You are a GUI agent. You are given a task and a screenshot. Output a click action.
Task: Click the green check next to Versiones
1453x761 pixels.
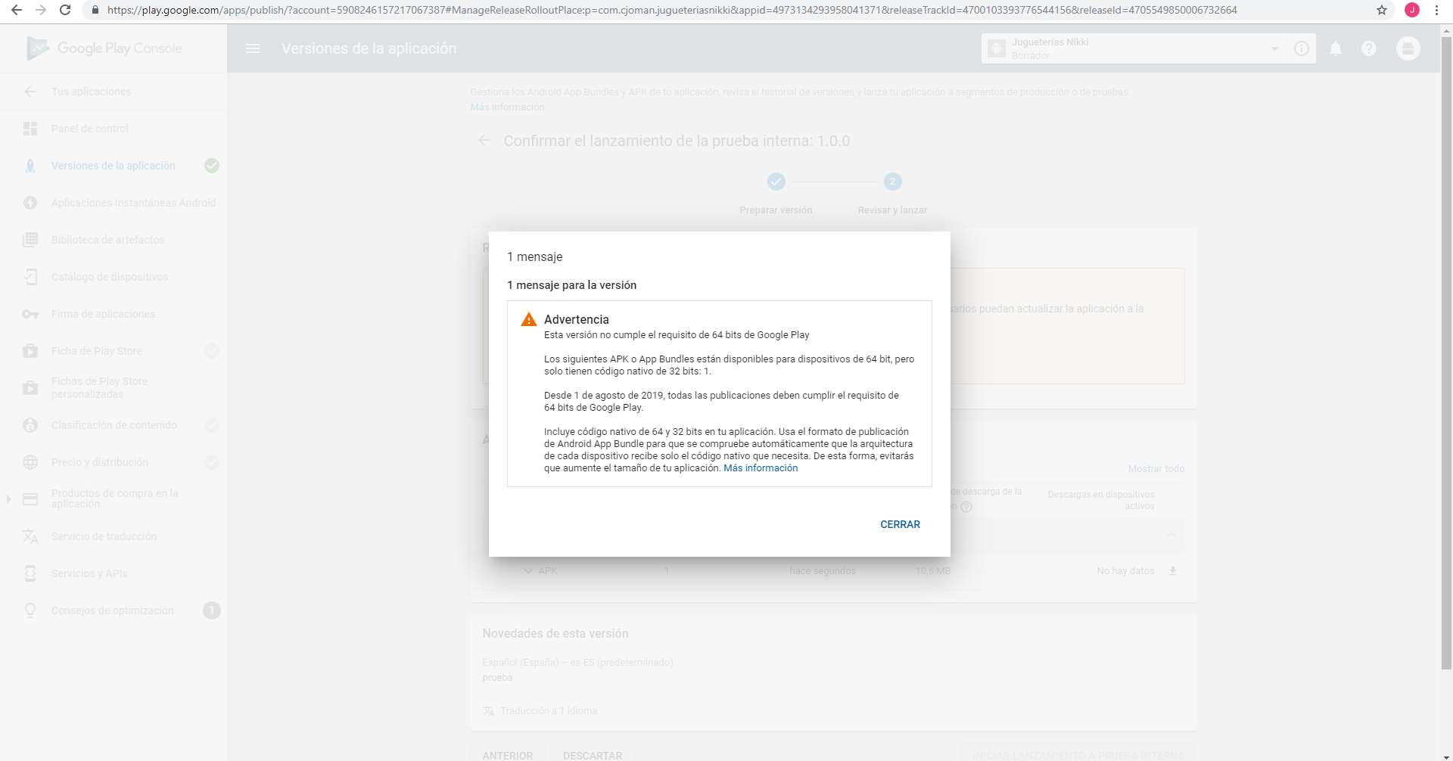pyautogui.click(x=212, y=166)
